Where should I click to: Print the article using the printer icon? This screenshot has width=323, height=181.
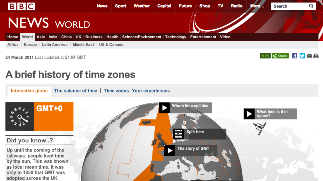[316, 56]
